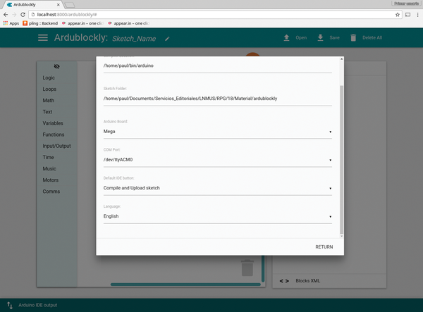Screen dimensions: 423x312
Task: Open the Arduino Board dropdown showing Mega
Action: [217, 132]
